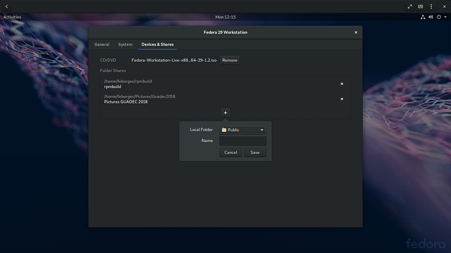451x253 pixels.
Task: Switch to the General tab
Action: (x=102, y=44)
